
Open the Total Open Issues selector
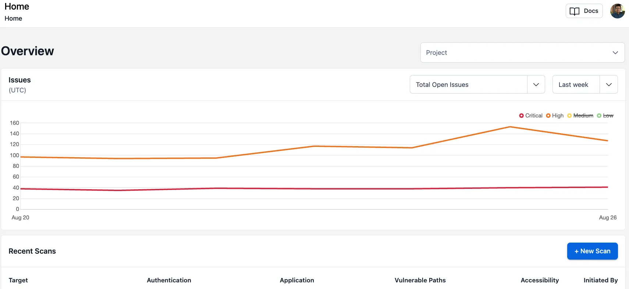[477, 85]
